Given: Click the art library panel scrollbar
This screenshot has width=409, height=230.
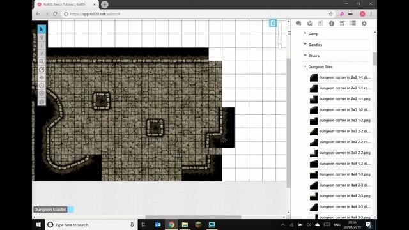Looking at the screenshot, I should click(x=375, y=59).
